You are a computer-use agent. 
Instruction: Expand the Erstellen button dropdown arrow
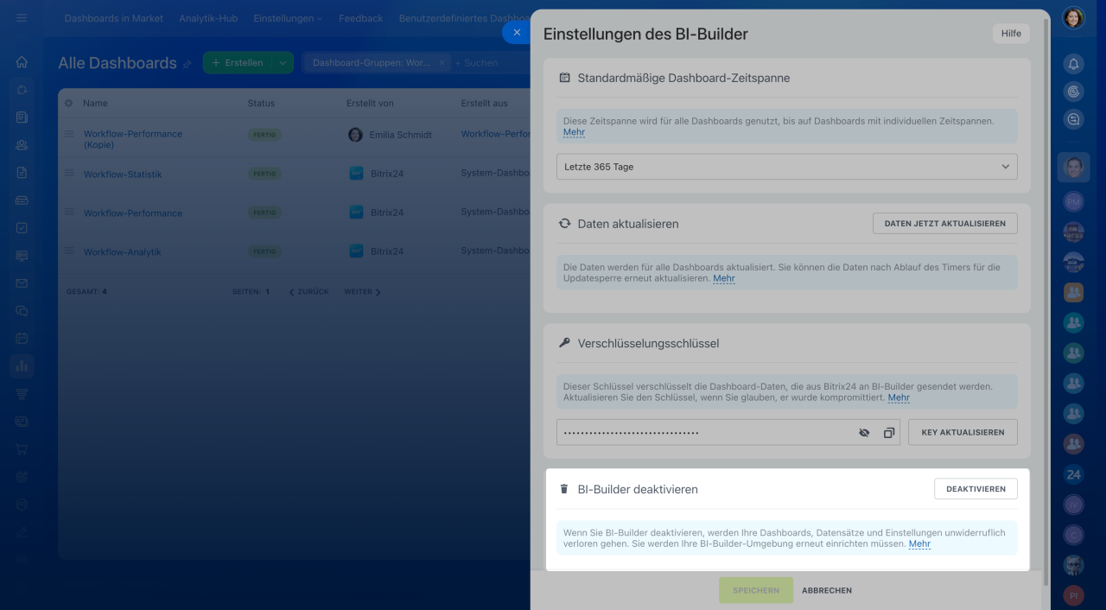(x=283, y=63)
